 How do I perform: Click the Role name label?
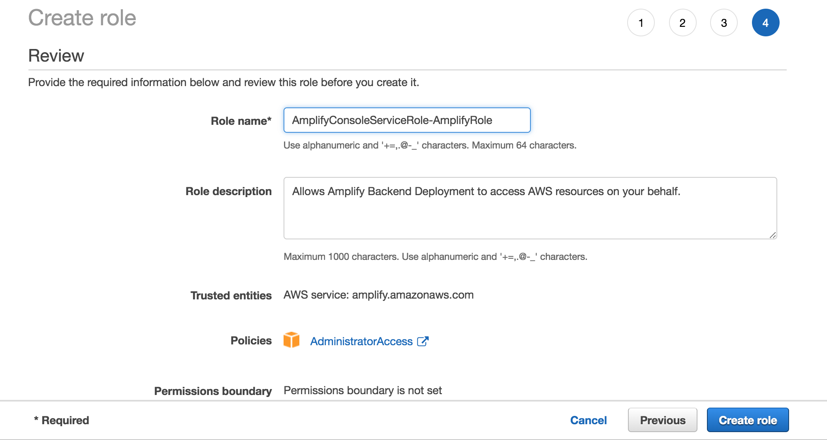[x=241, y=121]
